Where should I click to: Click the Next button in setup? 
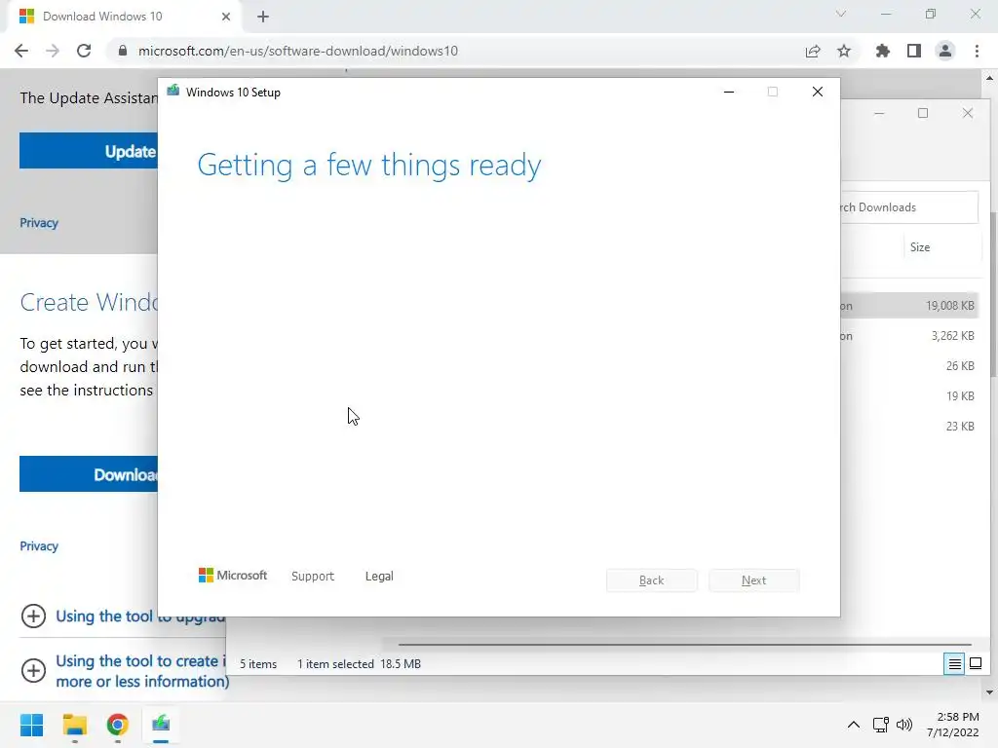753,580
